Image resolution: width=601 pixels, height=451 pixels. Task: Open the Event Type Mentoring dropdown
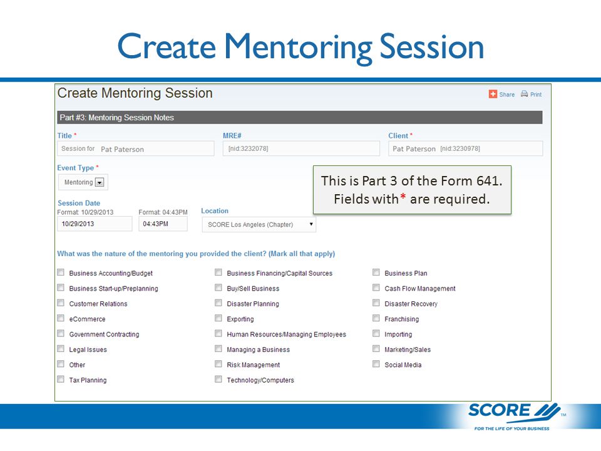click(83, 182)
